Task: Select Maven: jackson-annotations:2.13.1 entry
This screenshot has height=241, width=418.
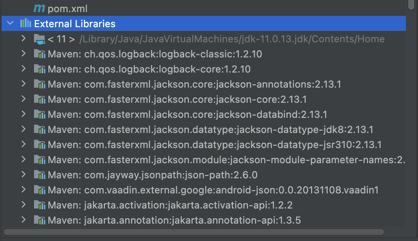Action: [195, 84]
